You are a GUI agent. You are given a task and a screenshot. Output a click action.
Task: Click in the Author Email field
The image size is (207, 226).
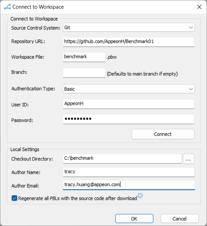(129, 185)
